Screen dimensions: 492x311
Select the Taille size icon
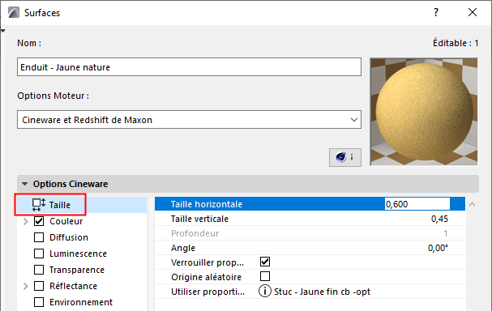(39, 205)
